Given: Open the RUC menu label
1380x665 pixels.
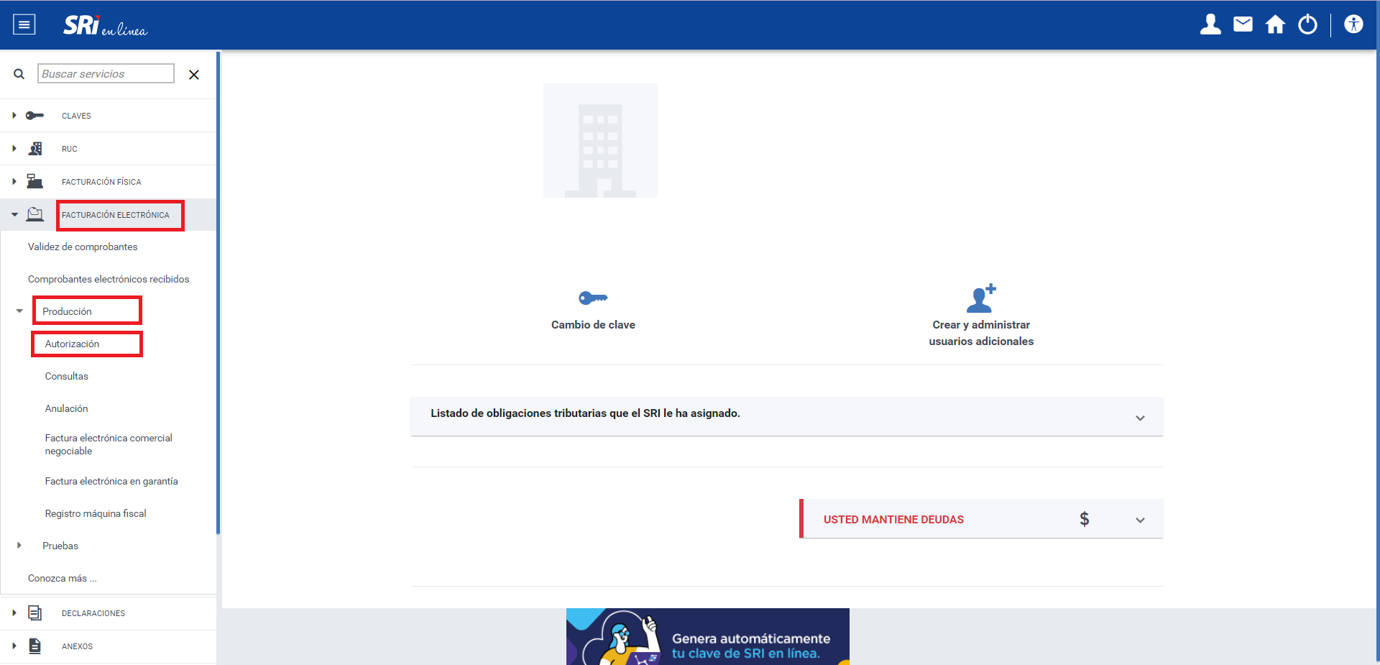Looking at the screenshot, I should [x=69, y=149].
